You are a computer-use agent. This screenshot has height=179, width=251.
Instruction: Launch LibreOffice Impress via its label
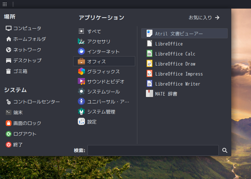click(x=179, y=74)
